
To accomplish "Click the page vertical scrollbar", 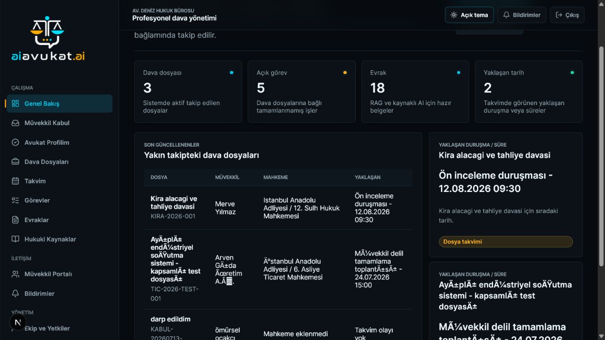I will pyautogui.click(x=602, y=156).
